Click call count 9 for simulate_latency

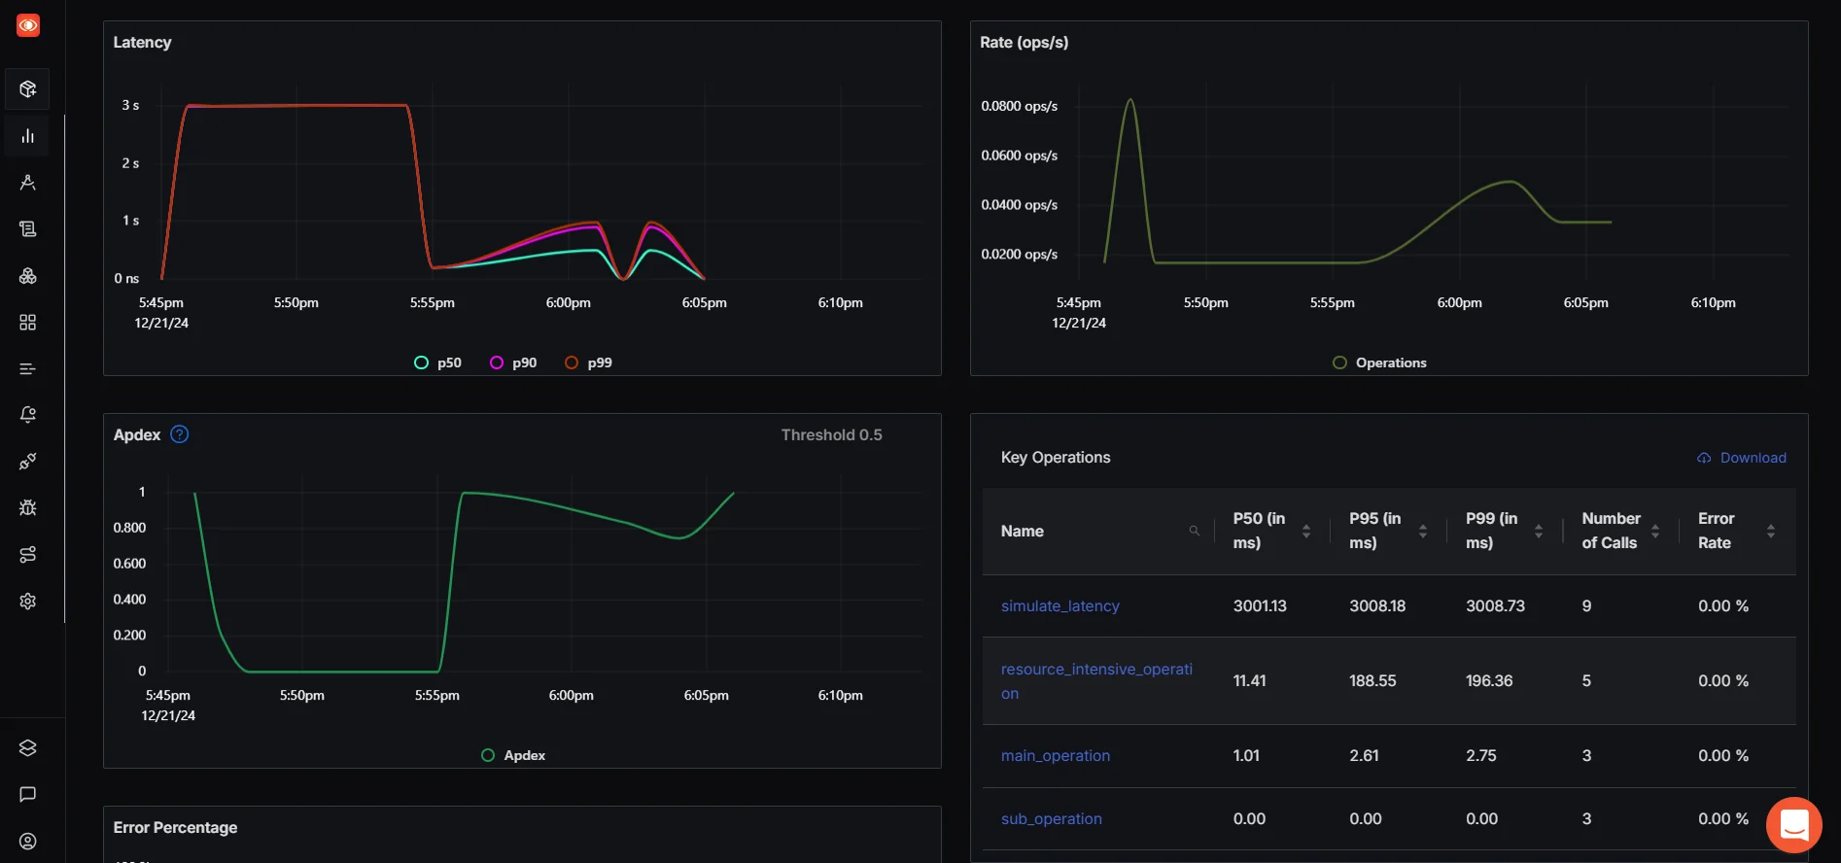coord(1586,605)
